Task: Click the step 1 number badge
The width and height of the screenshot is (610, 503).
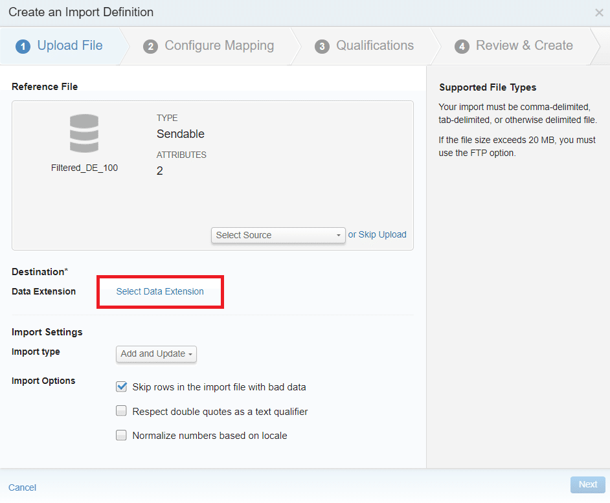Action: [x=23, y=47]
